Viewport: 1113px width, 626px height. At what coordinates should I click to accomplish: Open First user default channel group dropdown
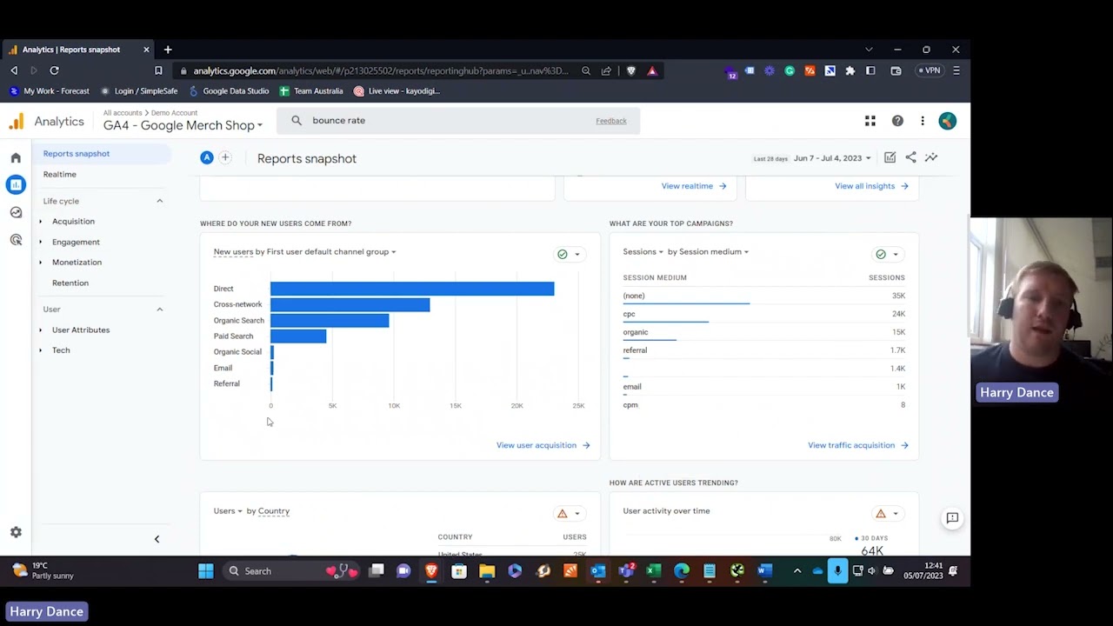[331, 252]
